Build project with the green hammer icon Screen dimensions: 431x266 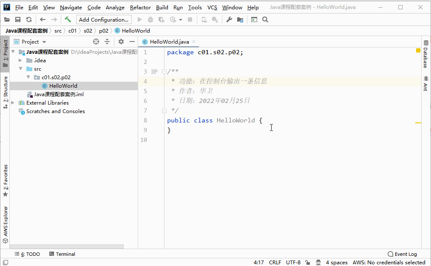coord(68,19)
